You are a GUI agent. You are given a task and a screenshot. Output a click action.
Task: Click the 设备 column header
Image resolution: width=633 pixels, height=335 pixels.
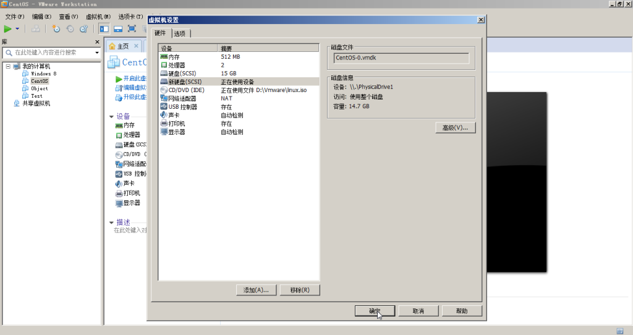click(188, 48)
